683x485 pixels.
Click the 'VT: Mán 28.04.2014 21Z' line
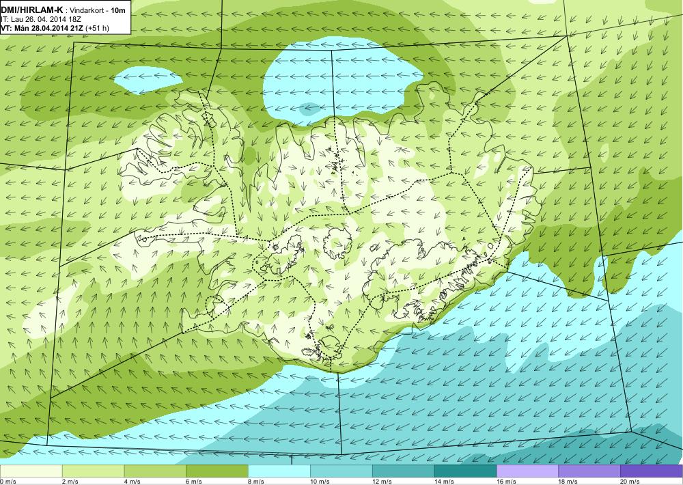[42, 28]
